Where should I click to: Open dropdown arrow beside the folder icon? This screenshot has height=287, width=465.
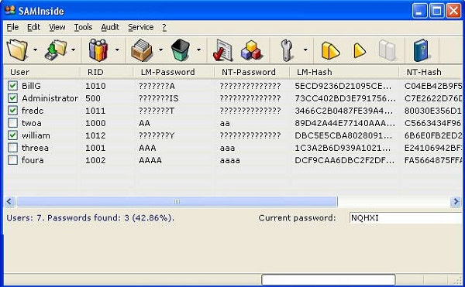pyautogui.click(x=36, y=50)
